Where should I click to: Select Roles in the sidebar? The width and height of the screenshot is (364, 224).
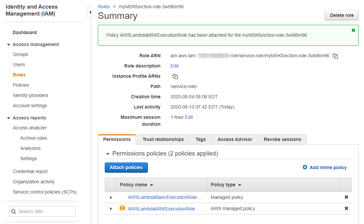pos(19,75)
